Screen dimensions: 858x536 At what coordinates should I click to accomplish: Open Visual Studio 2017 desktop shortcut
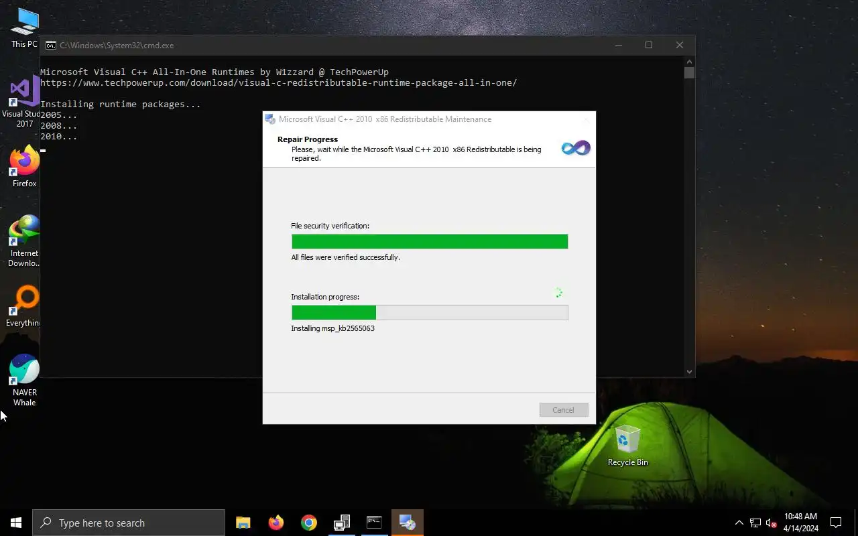click(24, 102)
